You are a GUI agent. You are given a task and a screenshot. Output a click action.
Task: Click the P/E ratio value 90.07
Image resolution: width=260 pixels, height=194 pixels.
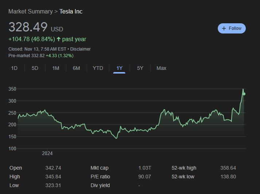pos(145,177)
